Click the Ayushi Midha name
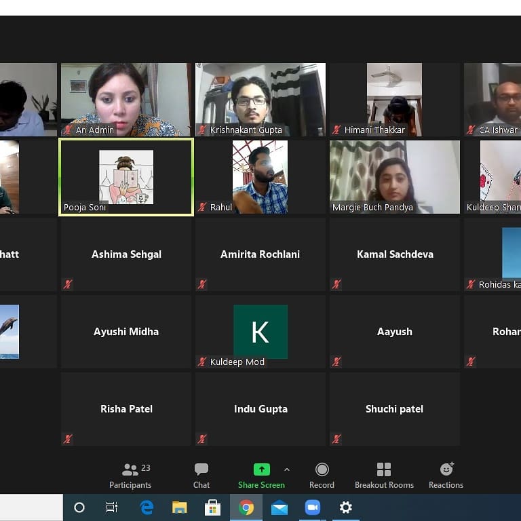This screenshot has height=521, width=521. pyautogui.click(x=126, y=332)
